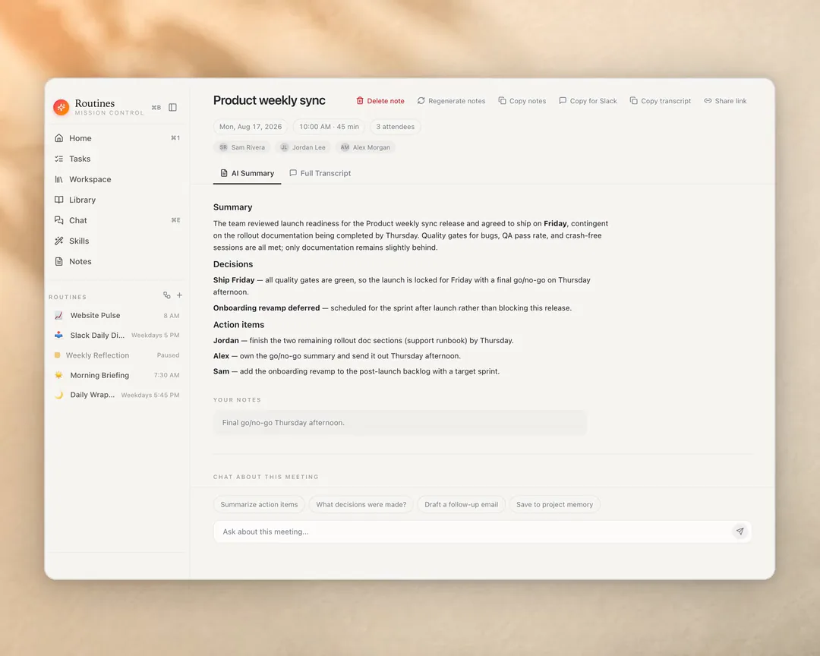Copy the transcript

[x=660, y=101]
